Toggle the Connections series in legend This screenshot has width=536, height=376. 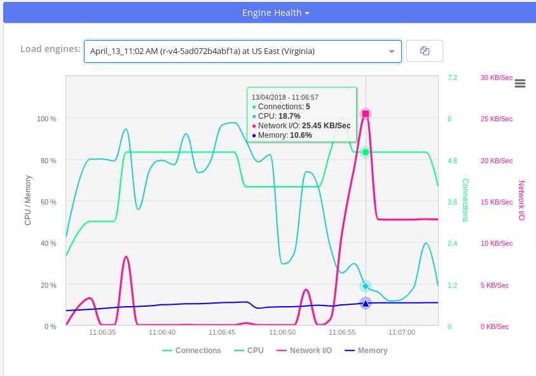[x=191, y=351]
